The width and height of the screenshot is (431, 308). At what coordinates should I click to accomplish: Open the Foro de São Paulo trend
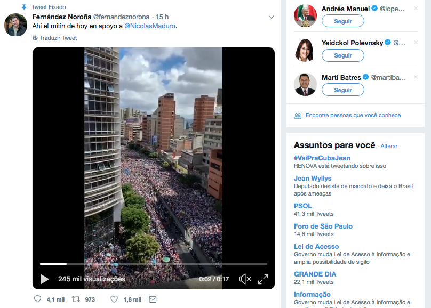click(323, 226)
